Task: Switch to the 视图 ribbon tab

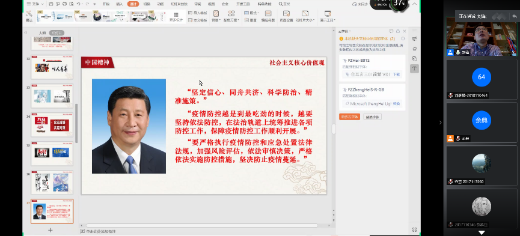Action: (x=211, y=4)
